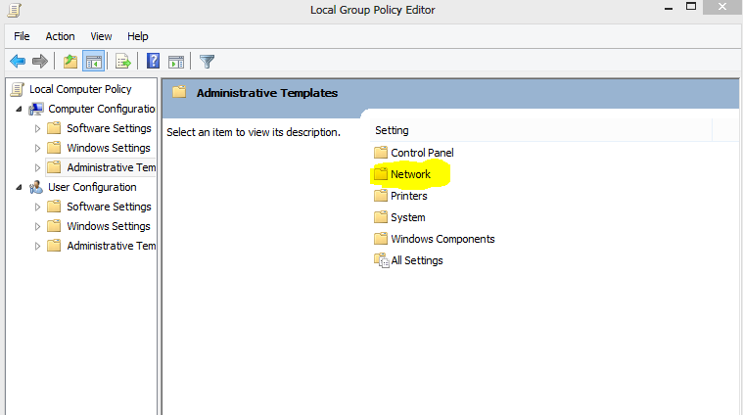
Task: Open the Action menu
Action: tap(60, 36)
